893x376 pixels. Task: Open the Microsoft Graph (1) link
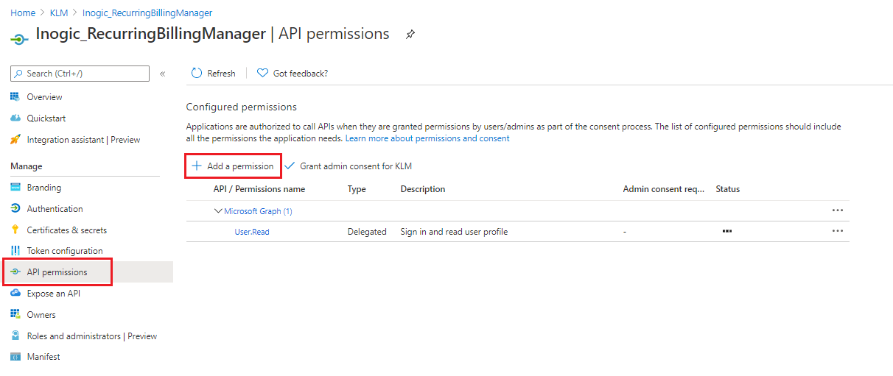[x=259, y=211]
